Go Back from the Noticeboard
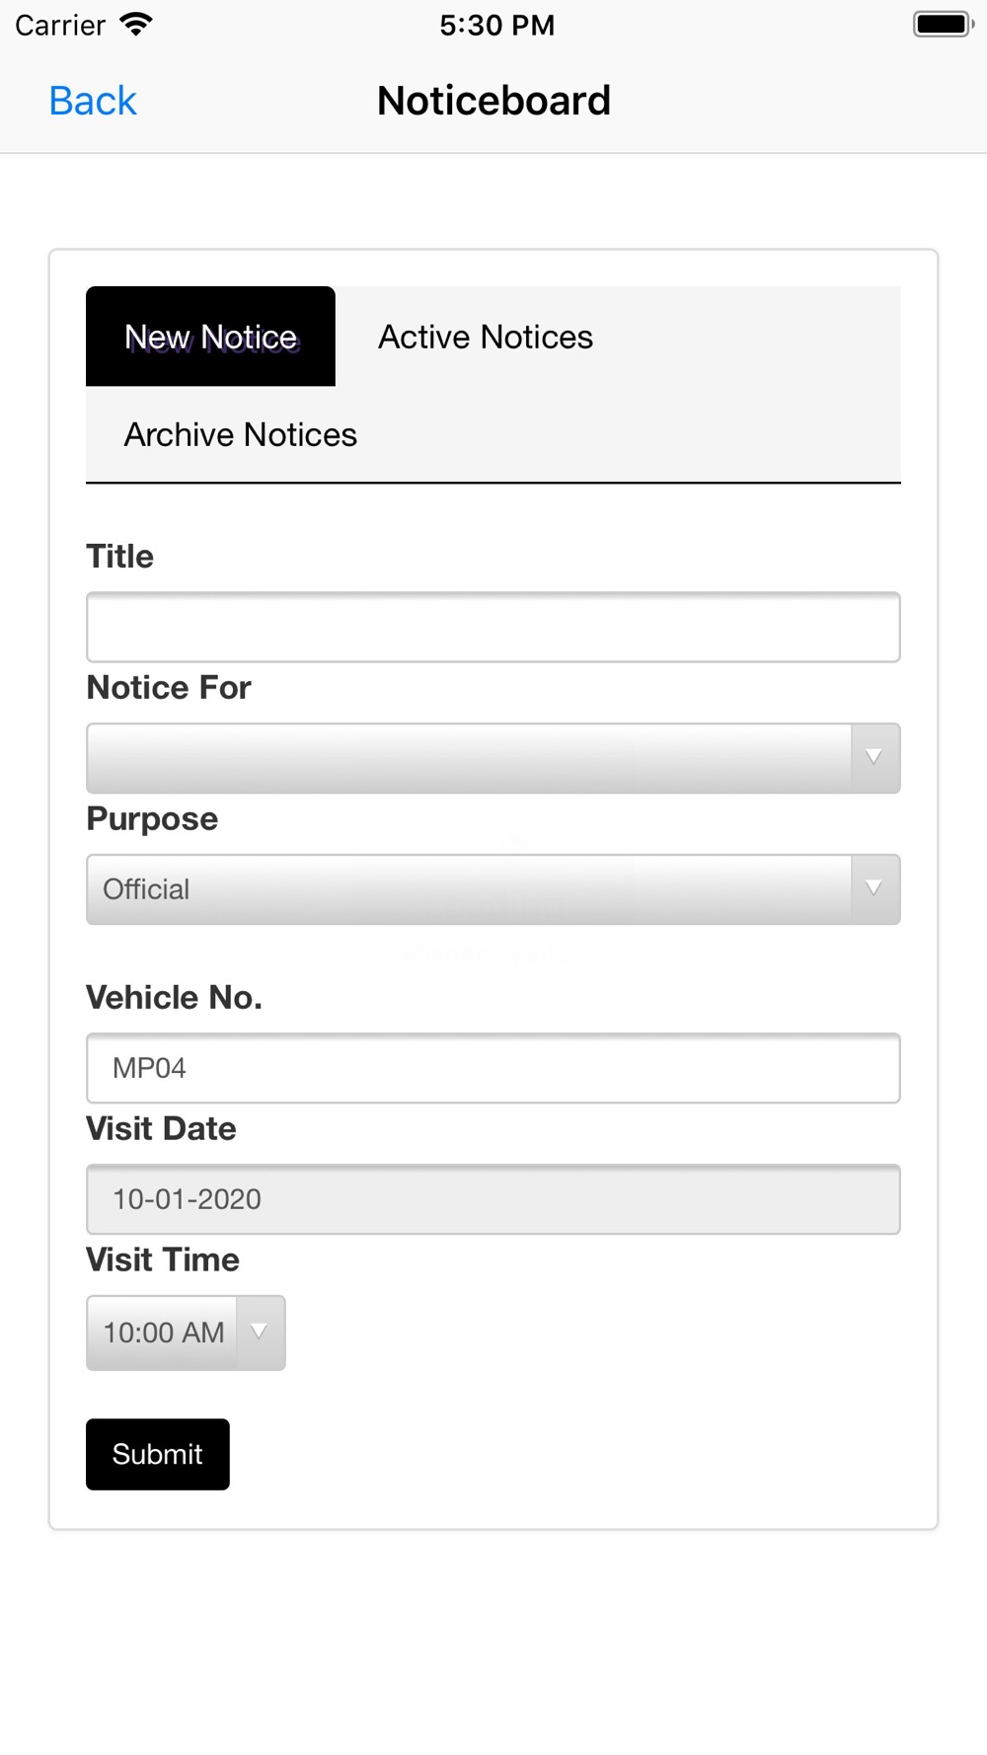This screenshot has width=987, height=1755. (93, 101)
